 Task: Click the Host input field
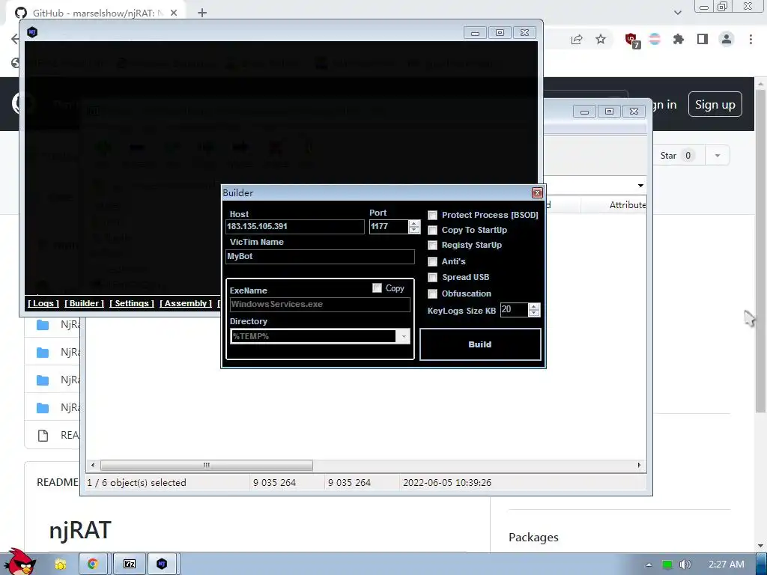[295, 226]
